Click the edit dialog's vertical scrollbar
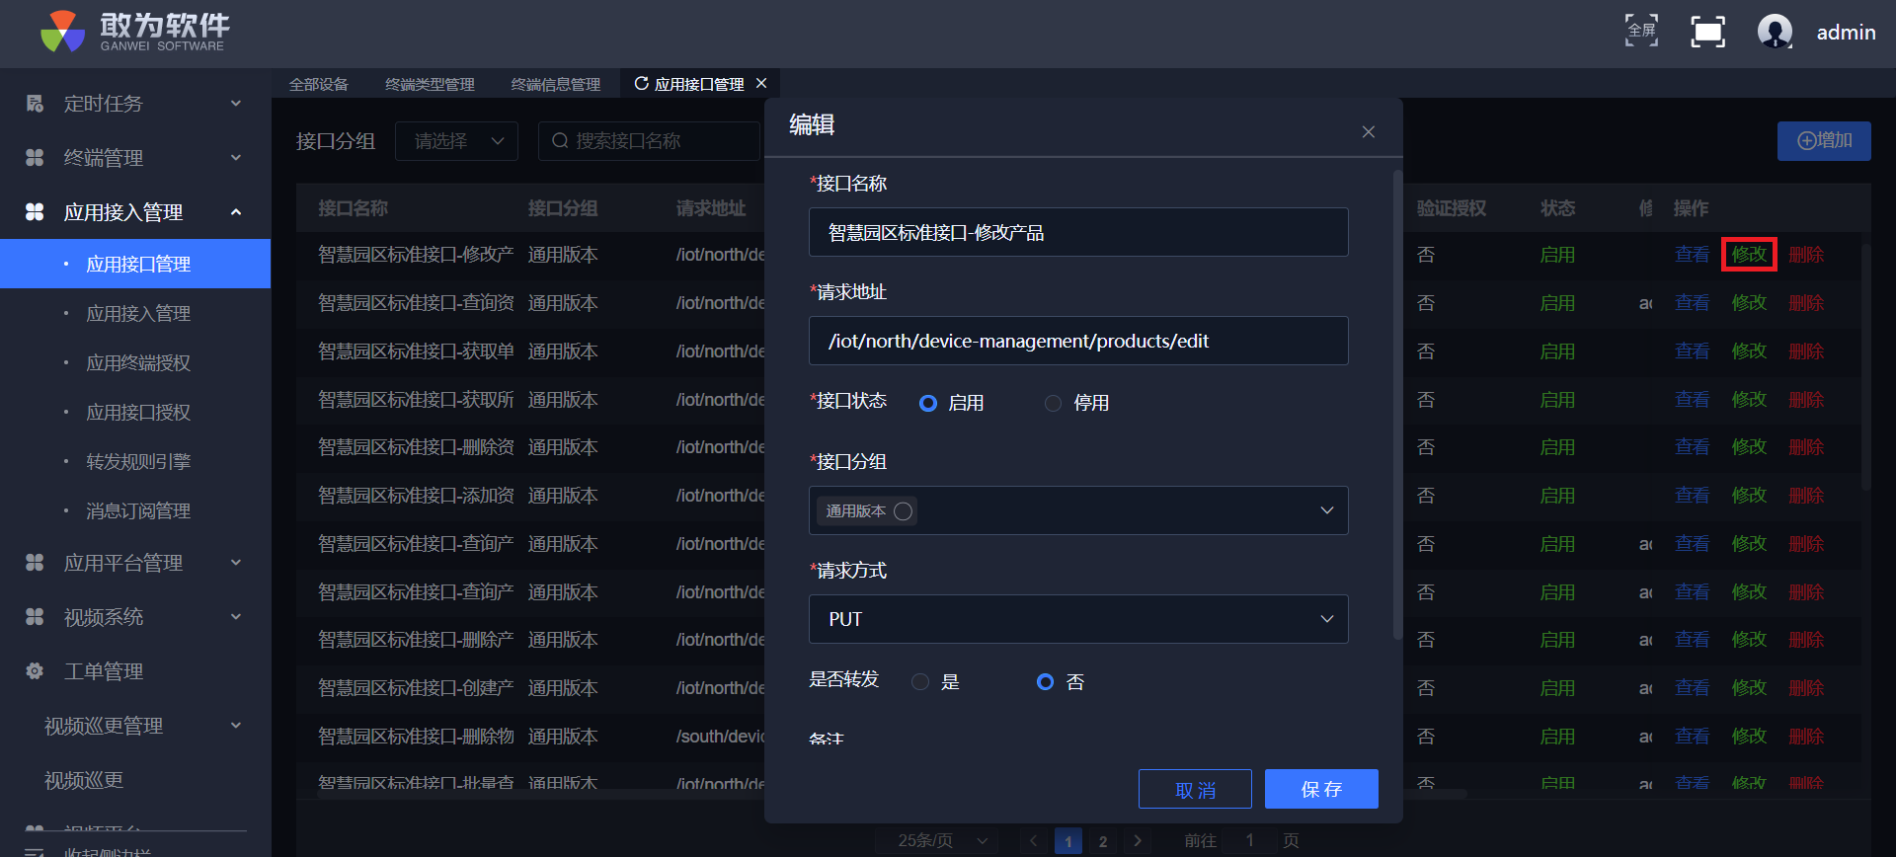Screen dimensions: 1896x857 [x=1397, y=405]
